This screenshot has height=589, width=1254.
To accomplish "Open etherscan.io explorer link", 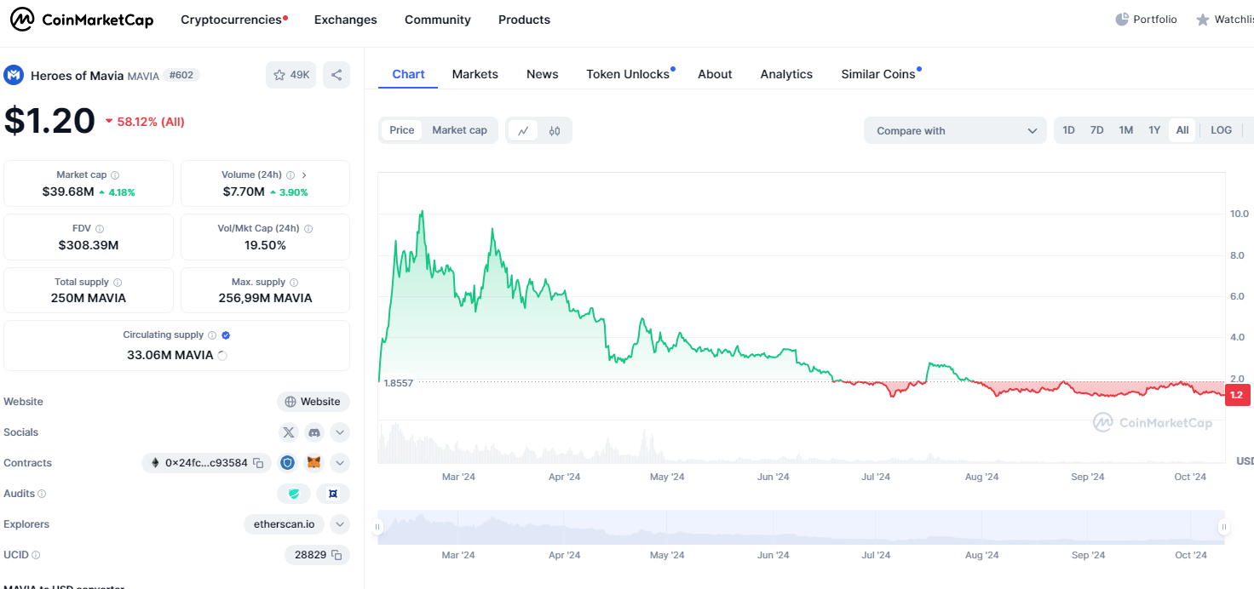I will [284, 524].
